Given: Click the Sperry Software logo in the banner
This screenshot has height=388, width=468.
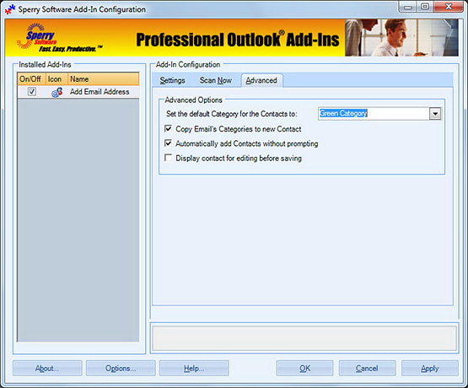Looking at the screenshot, I should pos(58,38).
